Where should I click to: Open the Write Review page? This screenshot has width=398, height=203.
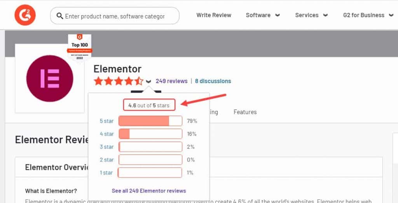tap(213, 15)
